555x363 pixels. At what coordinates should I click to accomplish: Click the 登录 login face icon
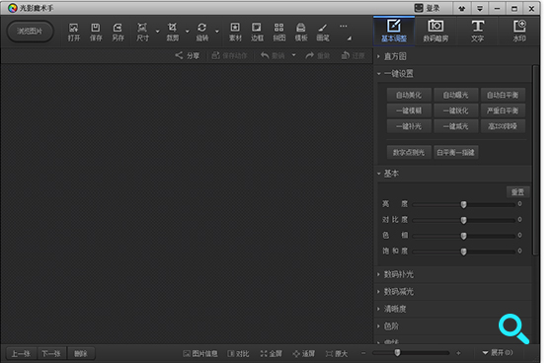[419, 8]
